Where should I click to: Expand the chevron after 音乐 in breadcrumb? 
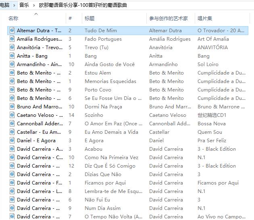coord(34,5)
